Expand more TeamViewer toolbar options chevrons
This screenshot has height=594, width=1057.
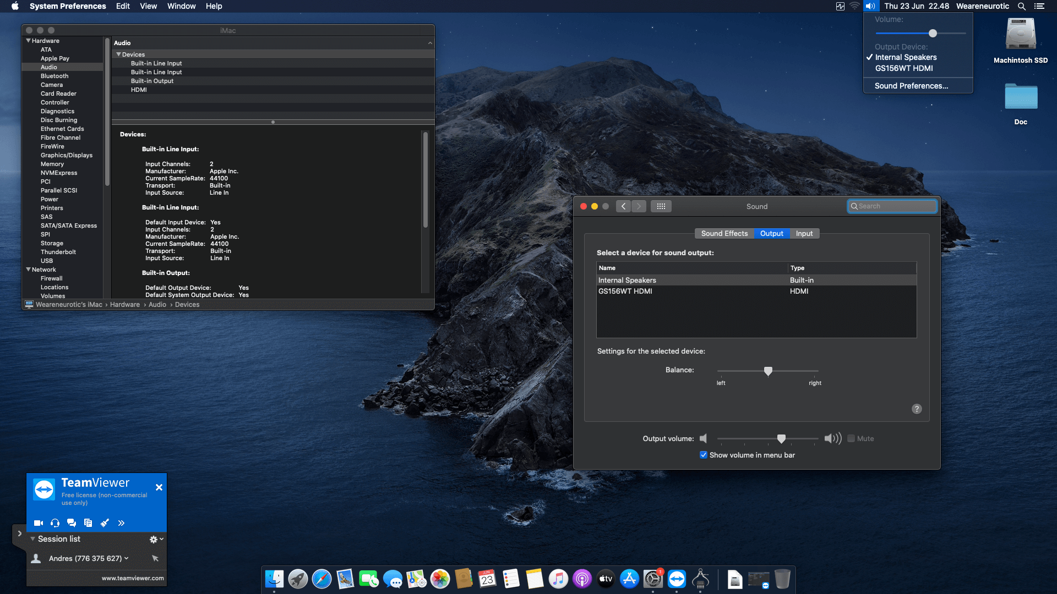tap(121, 522)
